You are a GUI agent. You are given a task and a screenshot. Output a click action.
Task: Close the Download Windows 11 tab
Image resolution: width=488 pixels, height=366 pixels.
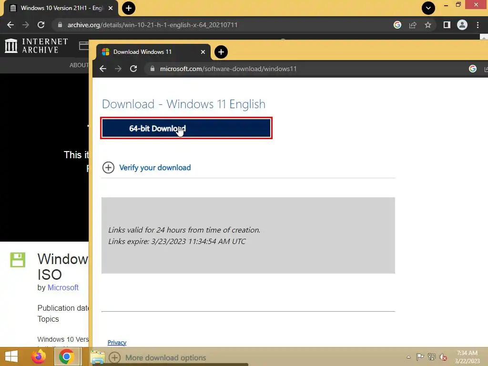click(x=203, y=52)
